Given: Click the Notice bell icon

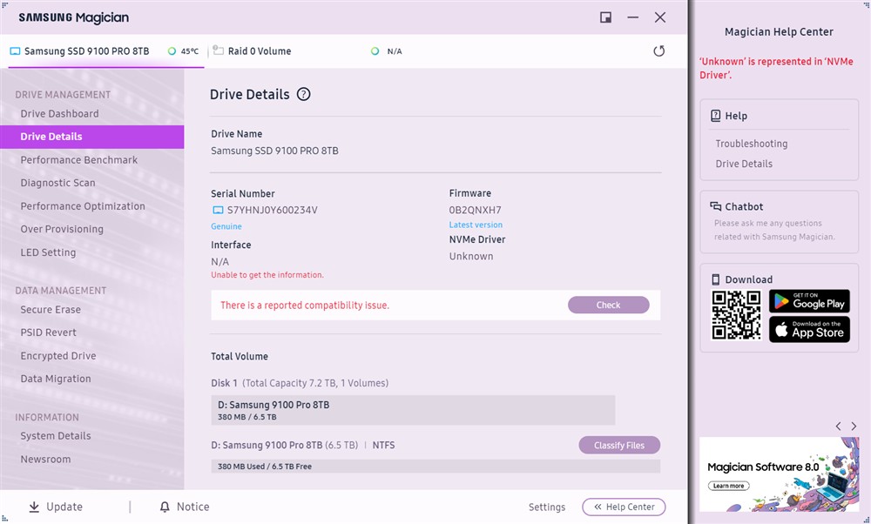Looking at the screenshot, I should click(x=165, y=507).
